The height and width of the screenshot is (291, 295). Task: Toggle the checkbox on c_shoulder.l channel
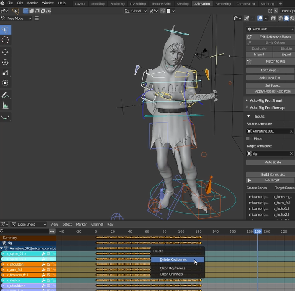(x=48, y=264)
